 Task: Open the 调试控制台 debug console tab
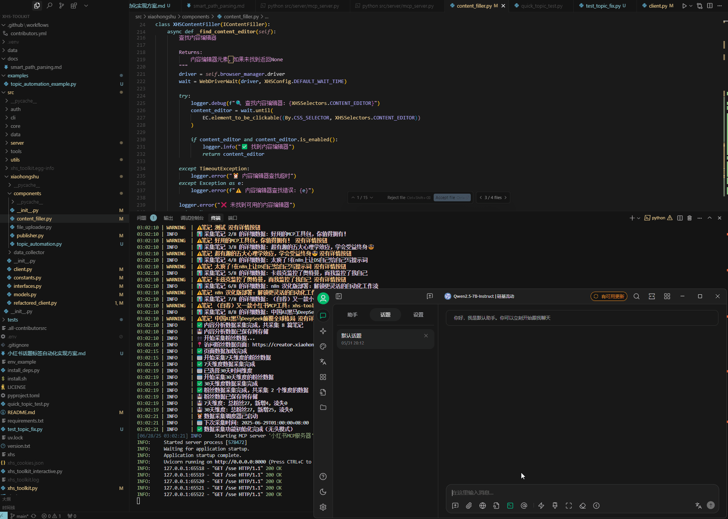(x=192, y=218)
